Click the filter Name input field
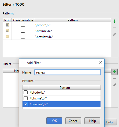This screenshot has height=127, width=119. [x=68, y=72]
